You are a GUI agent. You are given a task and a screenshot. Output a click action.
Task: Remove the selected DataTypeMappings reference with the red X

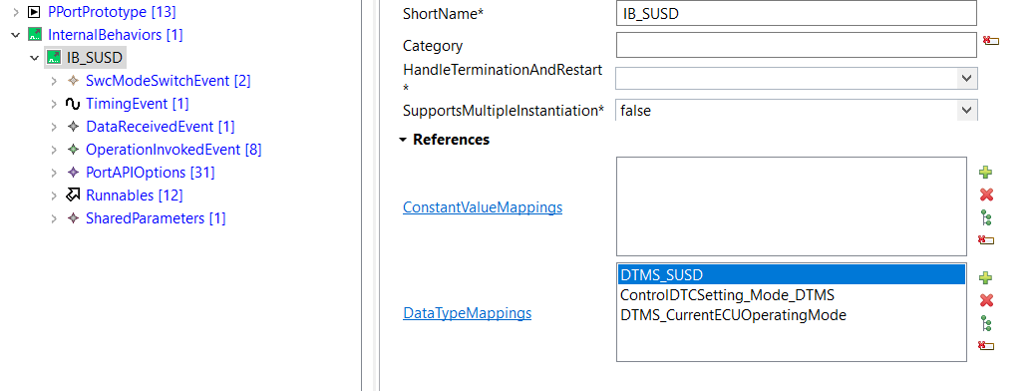point(986,300)
